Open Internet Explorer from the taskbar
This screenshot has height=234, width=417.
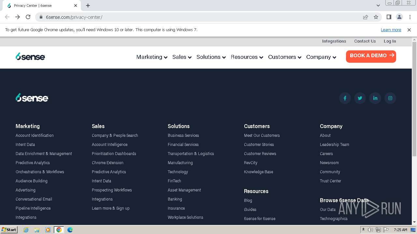pyautogui.click(x=26, y=230)
